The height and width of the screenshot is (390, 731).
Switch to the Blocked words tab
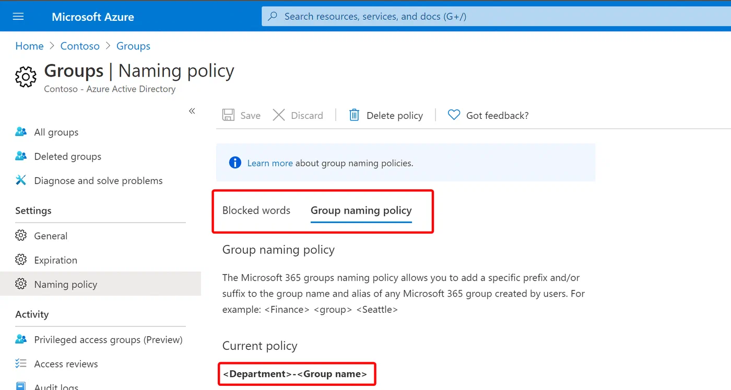(x=256, y=210)
